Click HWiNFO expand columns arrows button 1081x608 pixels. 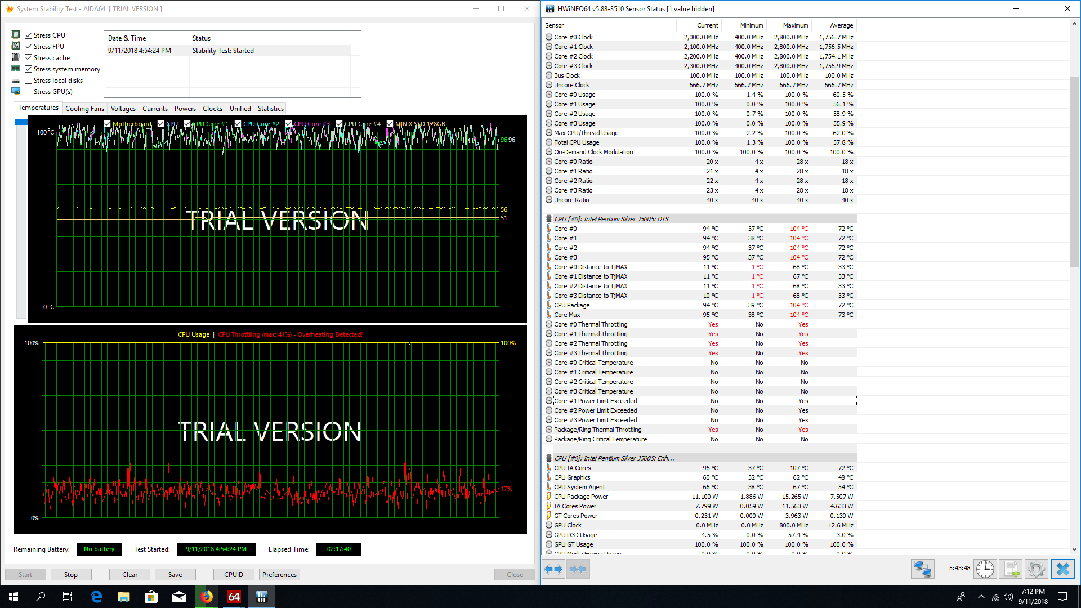[x=553, y=569]
